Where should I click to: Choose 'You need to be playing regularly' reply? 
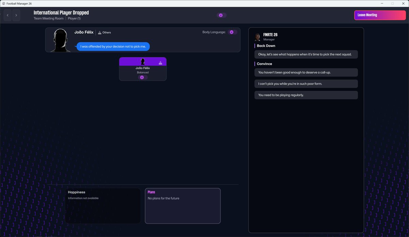[306, 95]
